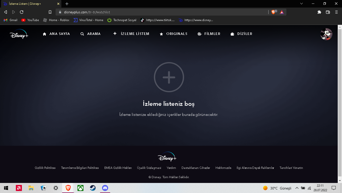Open YouTube bookmark in bookmarks bar
The image size is (342, 193).
pyautogui.click(x=30, y=20)
